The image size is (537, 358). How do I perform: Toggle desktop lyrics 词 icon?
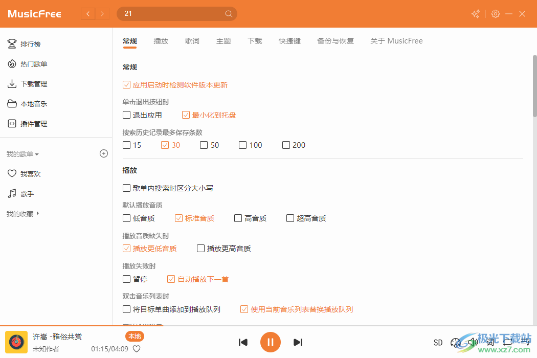(x=490, y=342)
